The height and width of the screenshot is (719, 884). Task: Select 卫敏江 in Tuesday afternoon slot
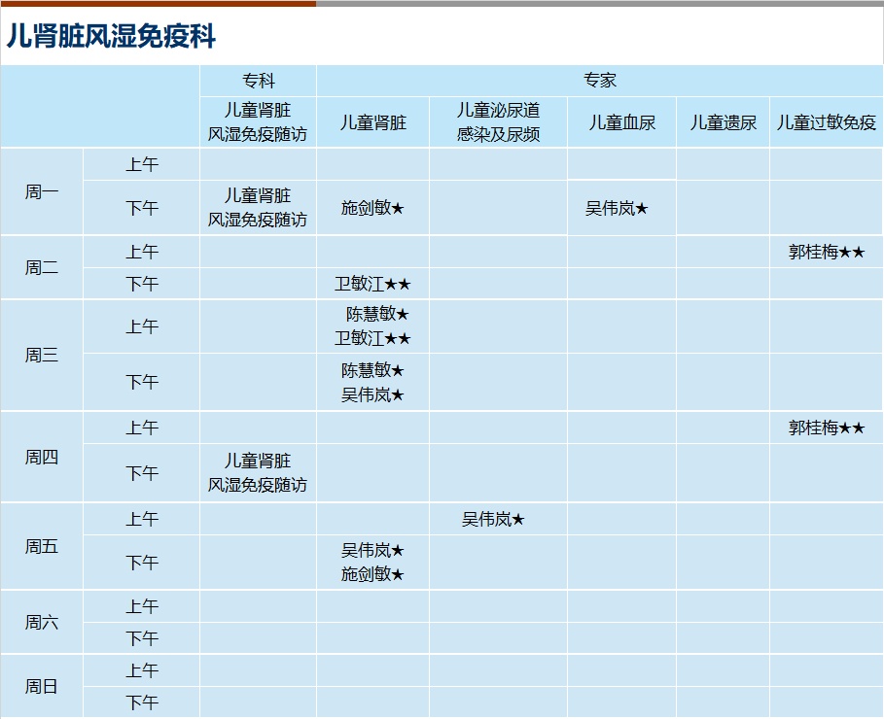pyautogui.click(x=371, y=284)
